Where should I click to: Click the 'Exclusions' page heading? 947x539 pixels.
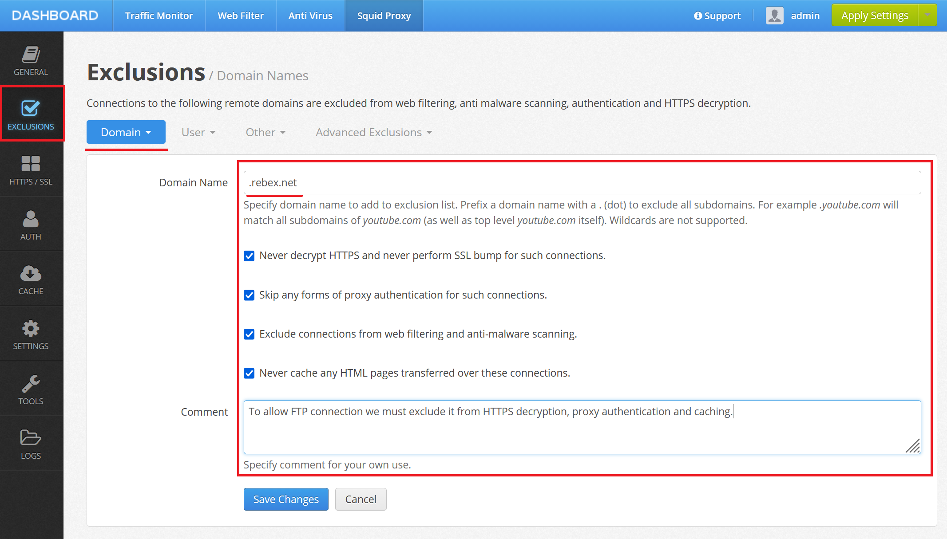[146, 72]
